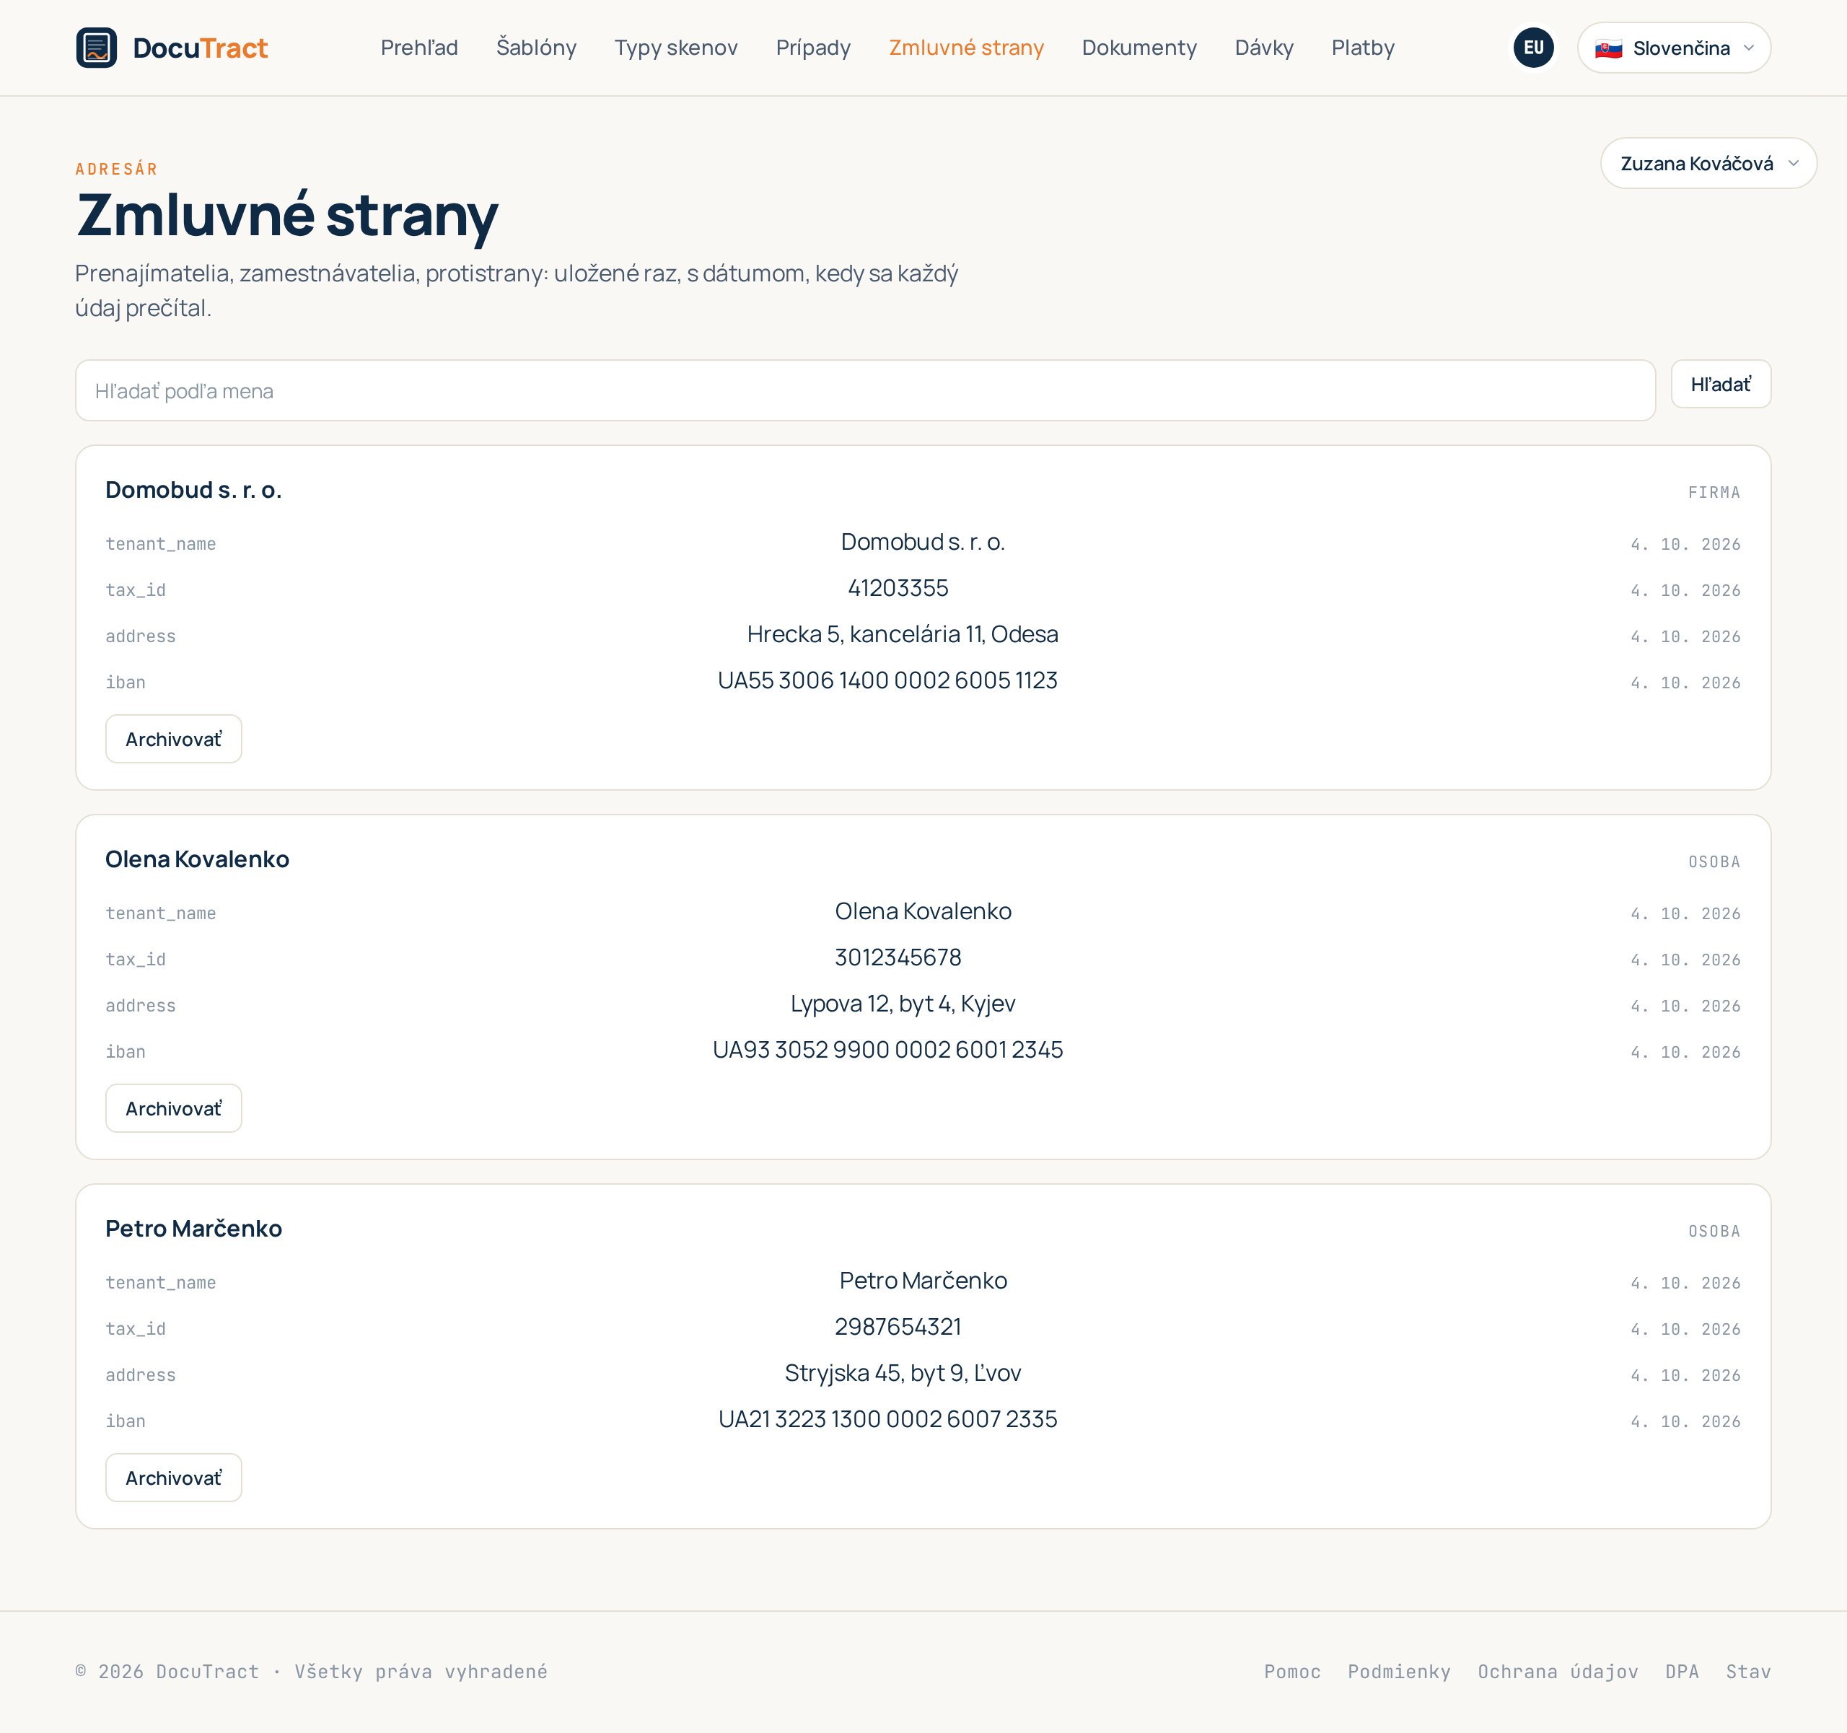1847x1733 pixels.
Task: Open the Stav footer link
Action: pyautogui.click(x=1747, y=1672)
